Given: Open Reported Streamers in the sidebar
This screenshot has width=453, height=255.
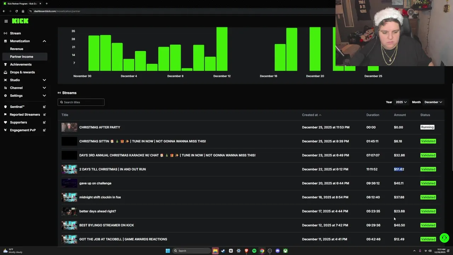Looking at the screenshot, I should [x=24, y=114].
